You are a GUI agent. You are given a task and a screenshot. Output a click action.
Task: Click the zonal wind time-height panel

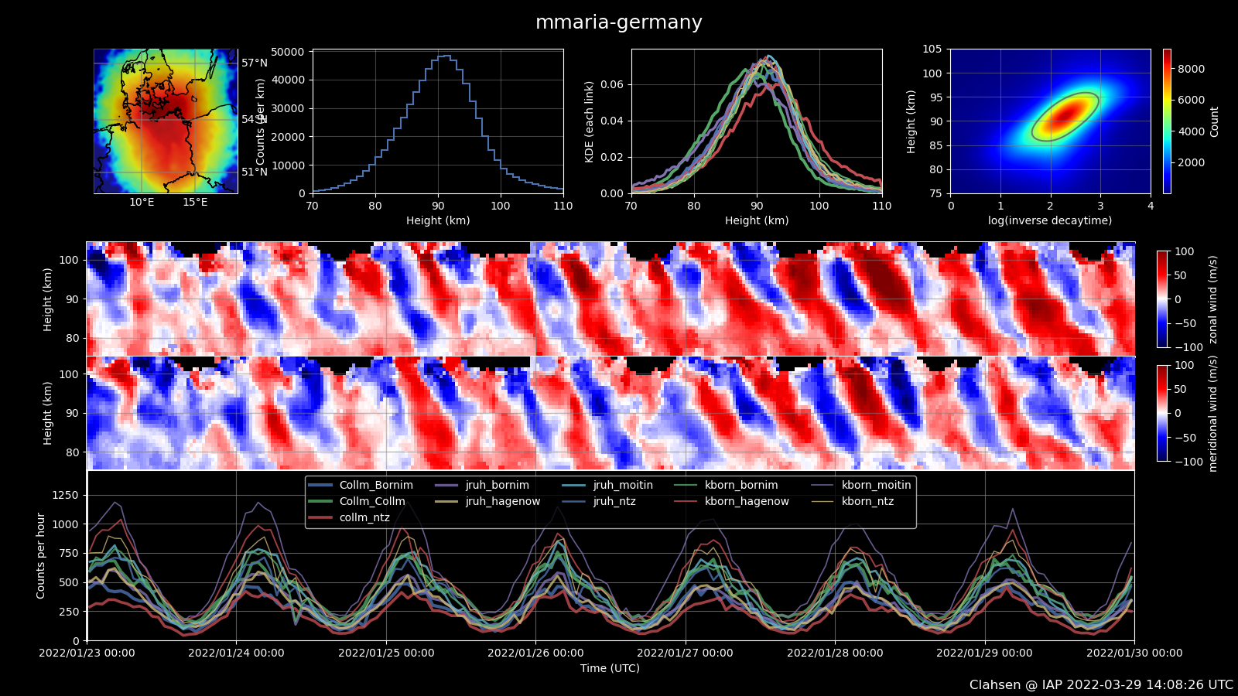(610, 299)
